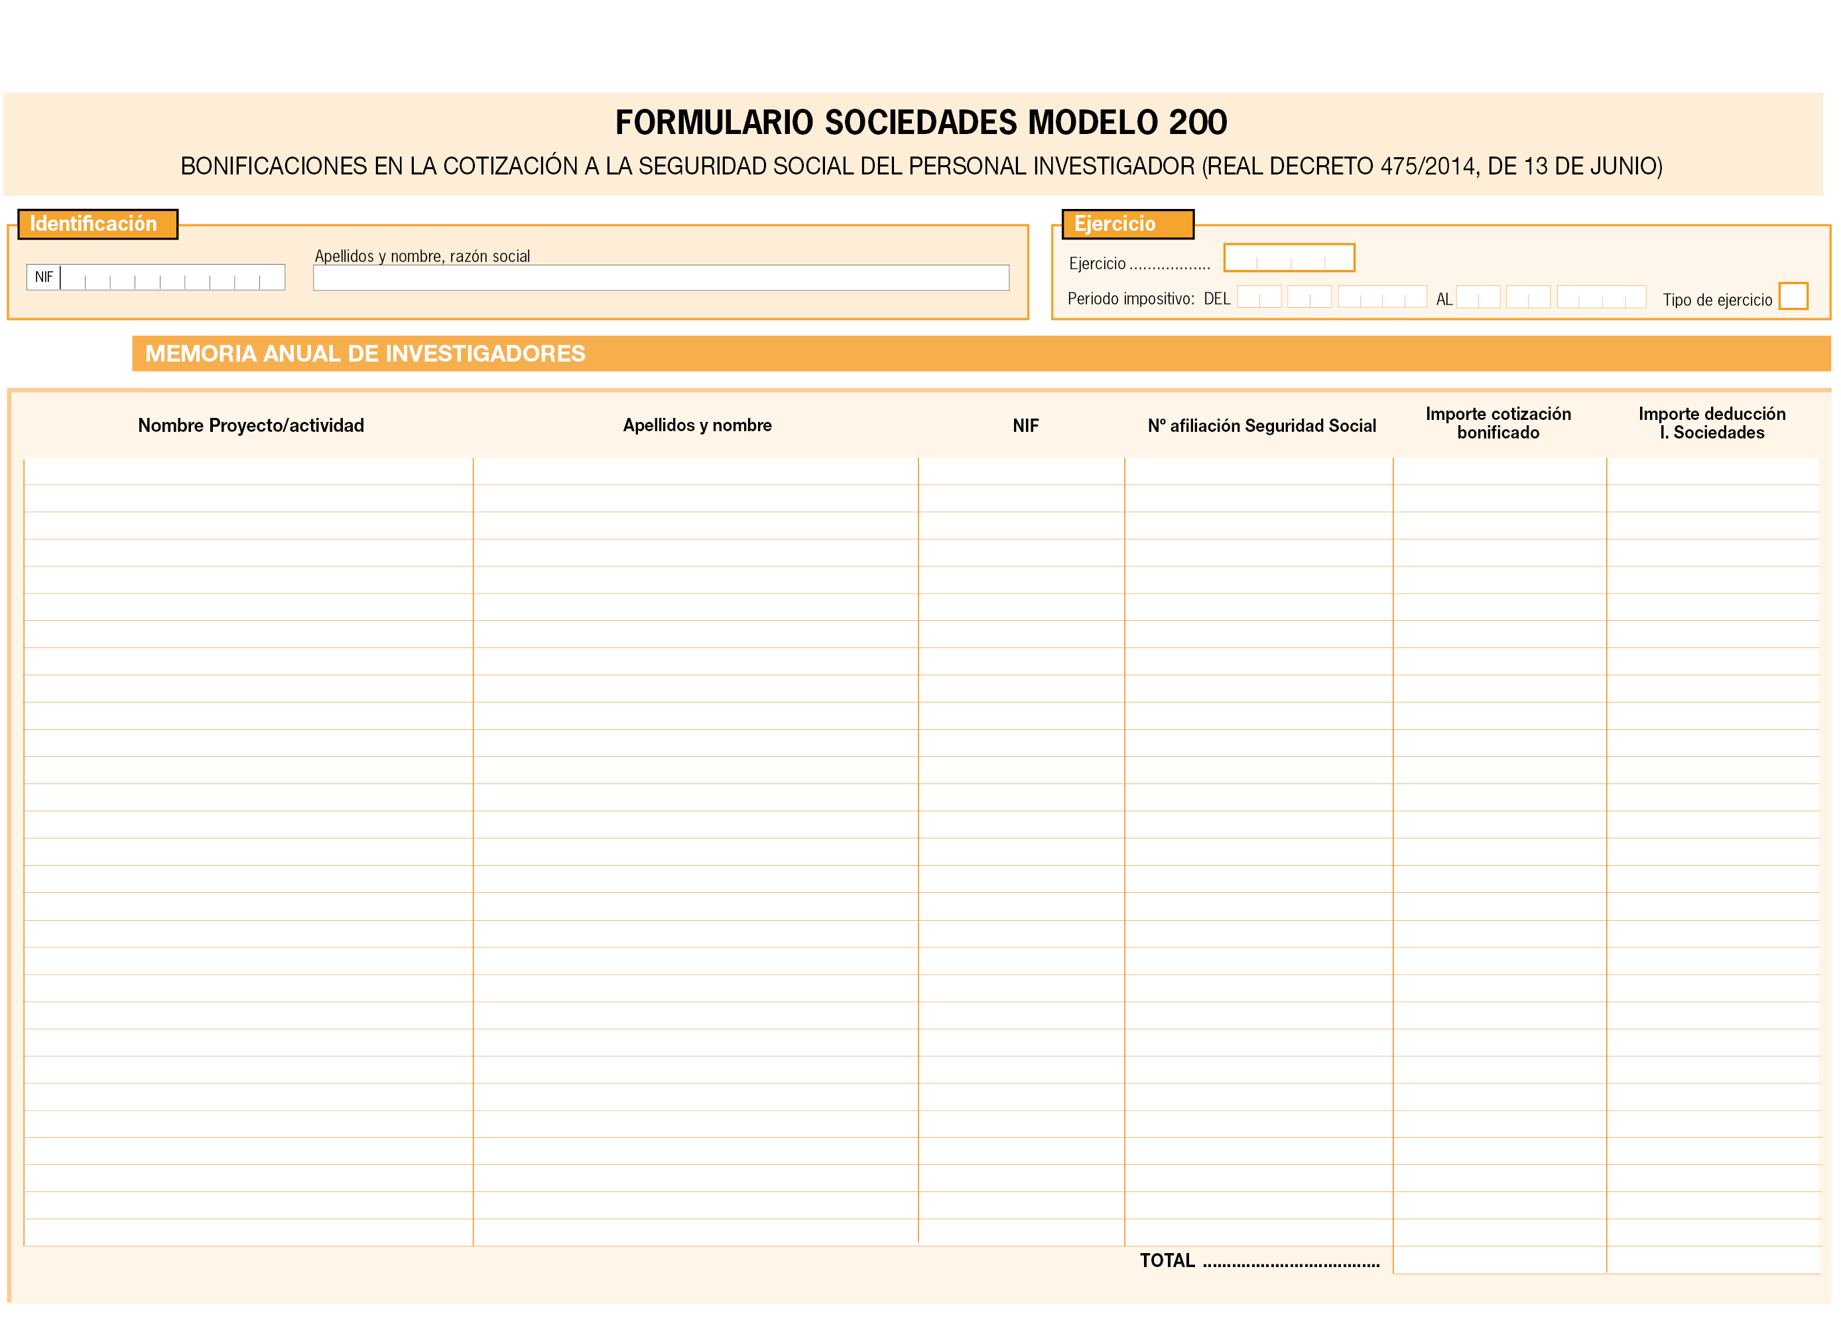
Task: Click first row cell under table NIF column
Action: tap(1021, 472)
